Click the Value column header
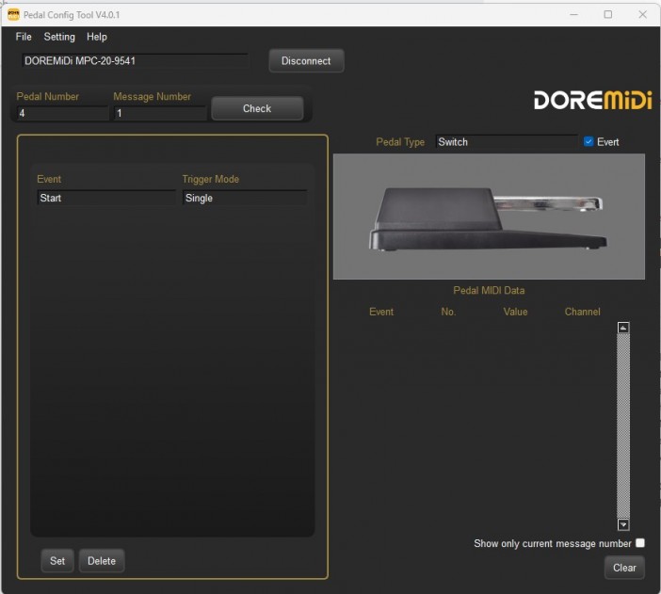 click(515, 312)
